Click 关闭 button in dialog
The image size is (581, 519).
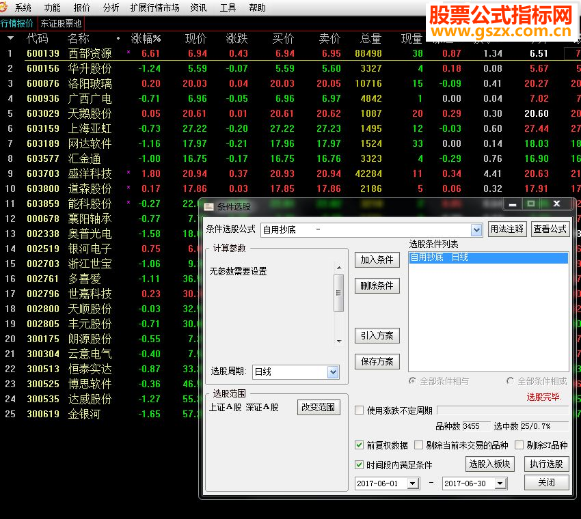[547, 482]
